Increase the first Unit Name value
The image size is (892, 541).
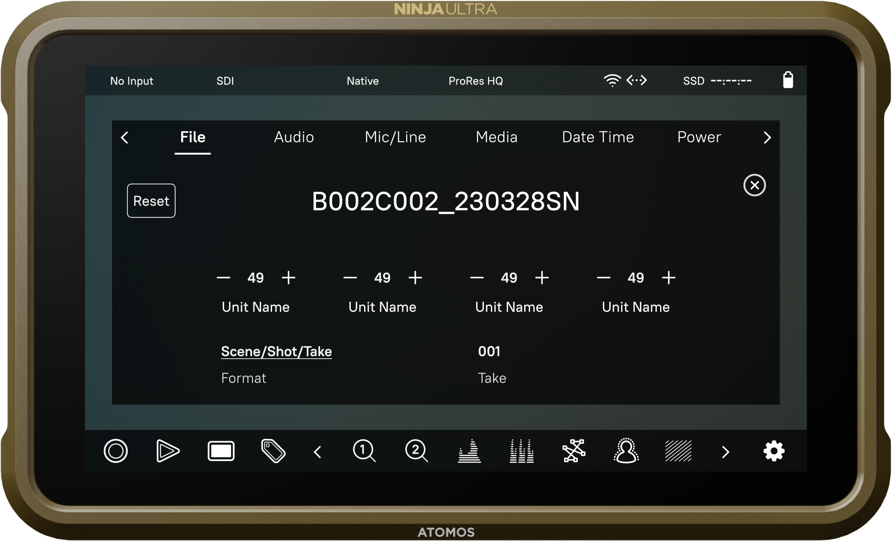pos(289,278)
